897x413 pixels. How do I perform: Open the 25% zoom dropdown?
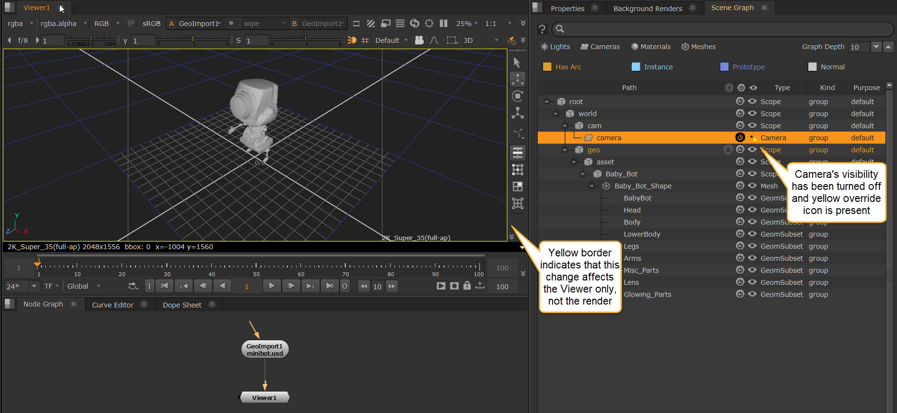[467, 24]
